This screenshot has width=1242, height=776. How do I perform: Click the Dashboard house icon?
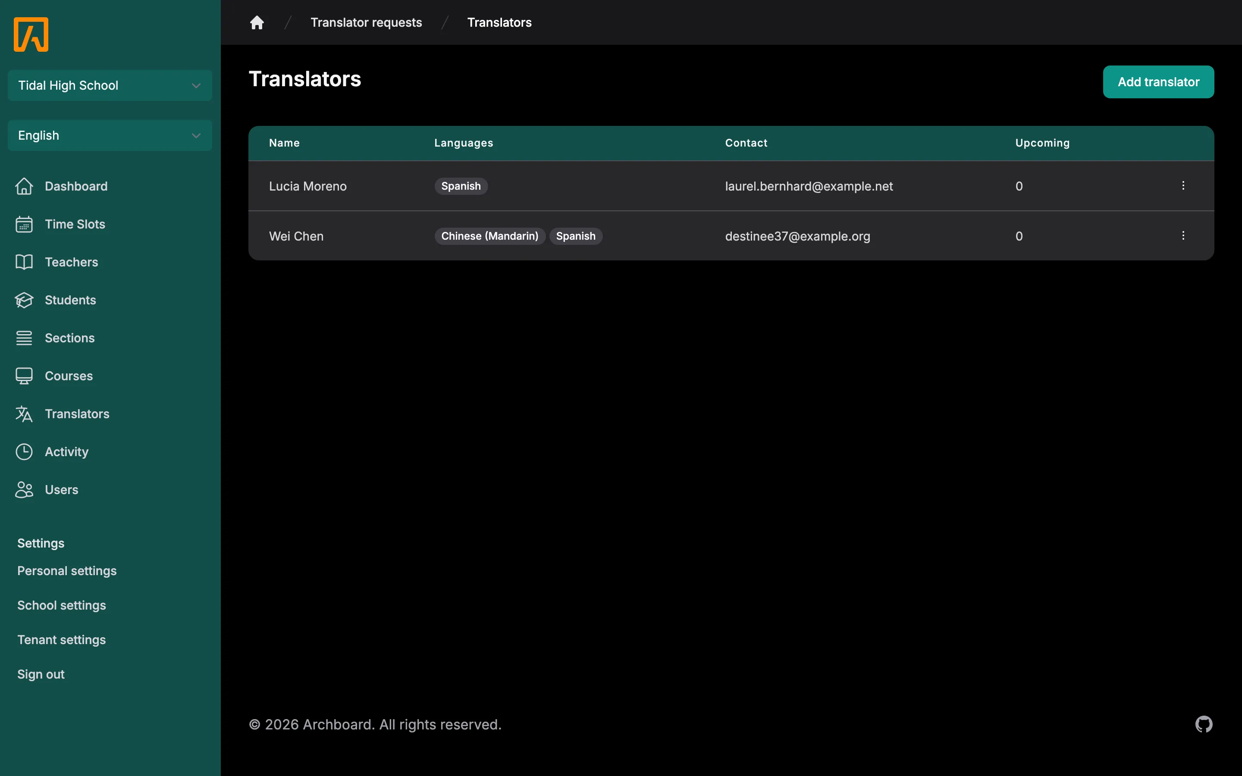click(x=24, y=186)
